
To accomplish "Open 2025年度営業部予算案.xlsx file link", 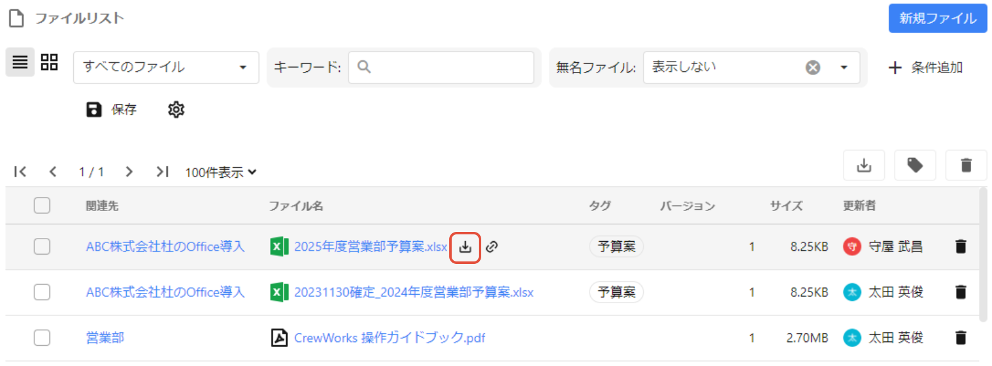I will click(370, 247).
